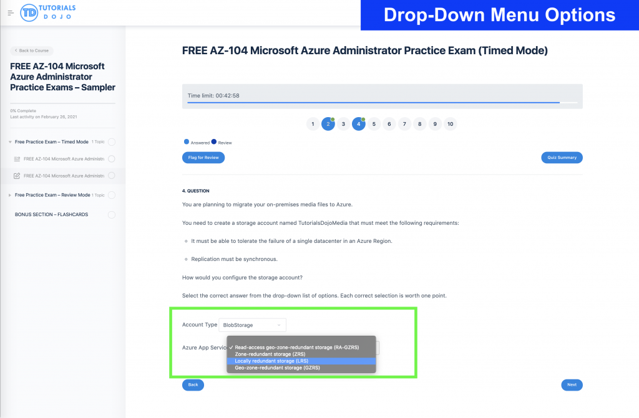
Task: Open the Account Type BlobStorage dropdown
Action: coord(252,325)
